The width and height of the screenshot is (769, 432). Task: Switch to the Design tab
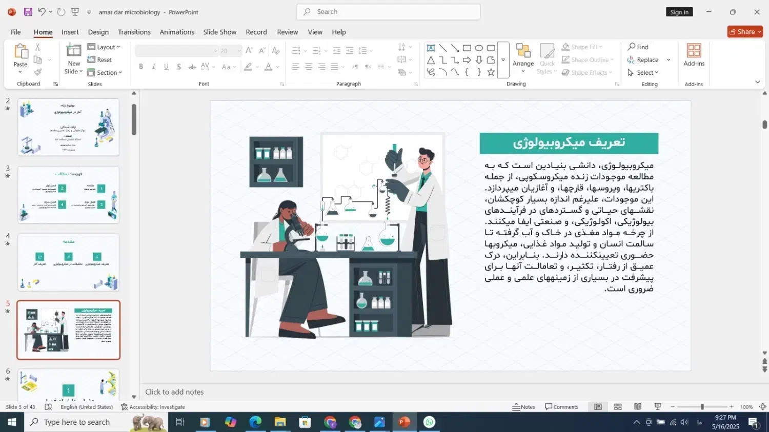pyautogui.click(x=98, y=32)
